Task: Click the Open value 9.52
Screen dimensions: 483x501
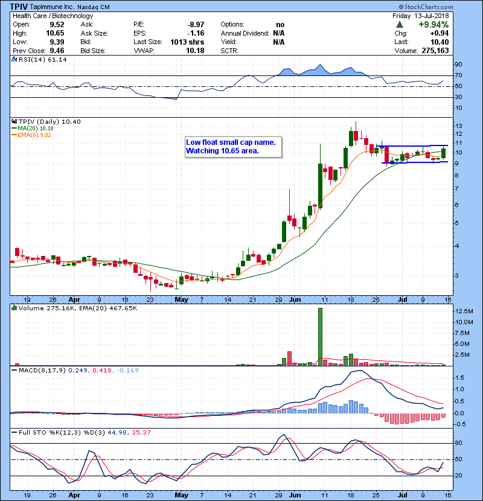Action: [57, 25]
